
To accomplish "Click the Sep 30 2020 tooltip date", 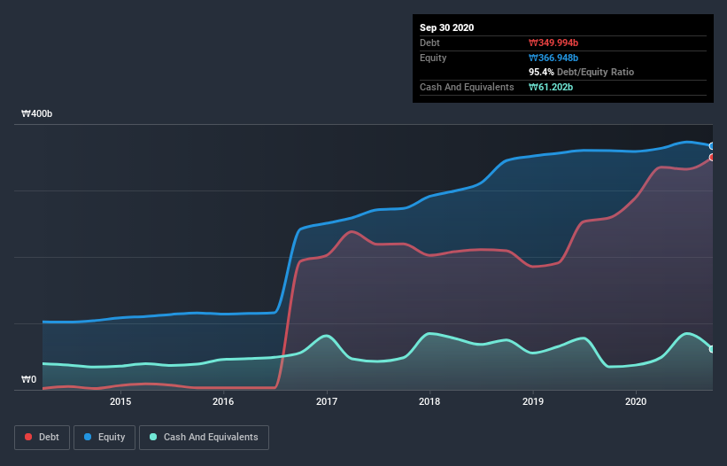I will tap(447, 27).
